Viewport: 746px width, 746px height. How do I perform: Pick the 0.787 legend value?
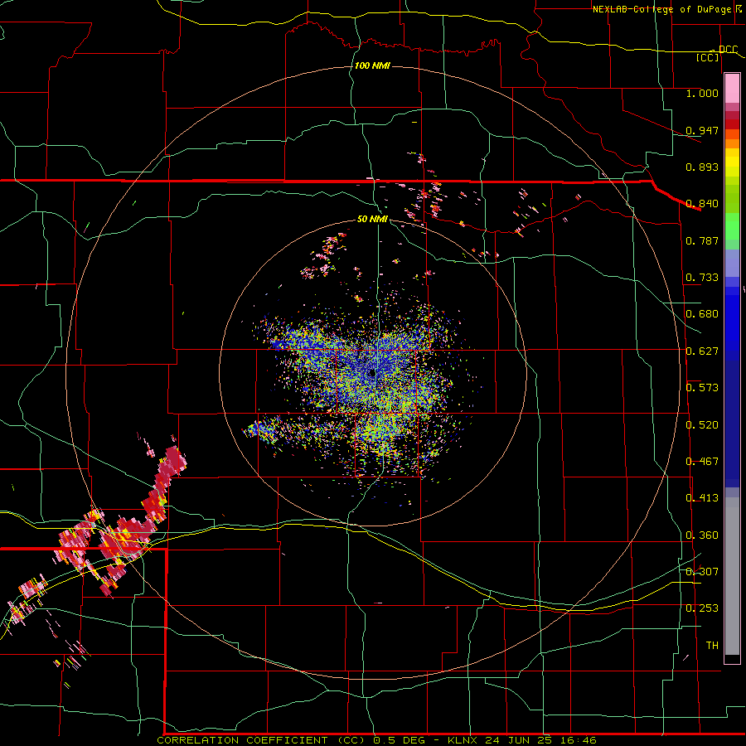[x=702, y=240]
